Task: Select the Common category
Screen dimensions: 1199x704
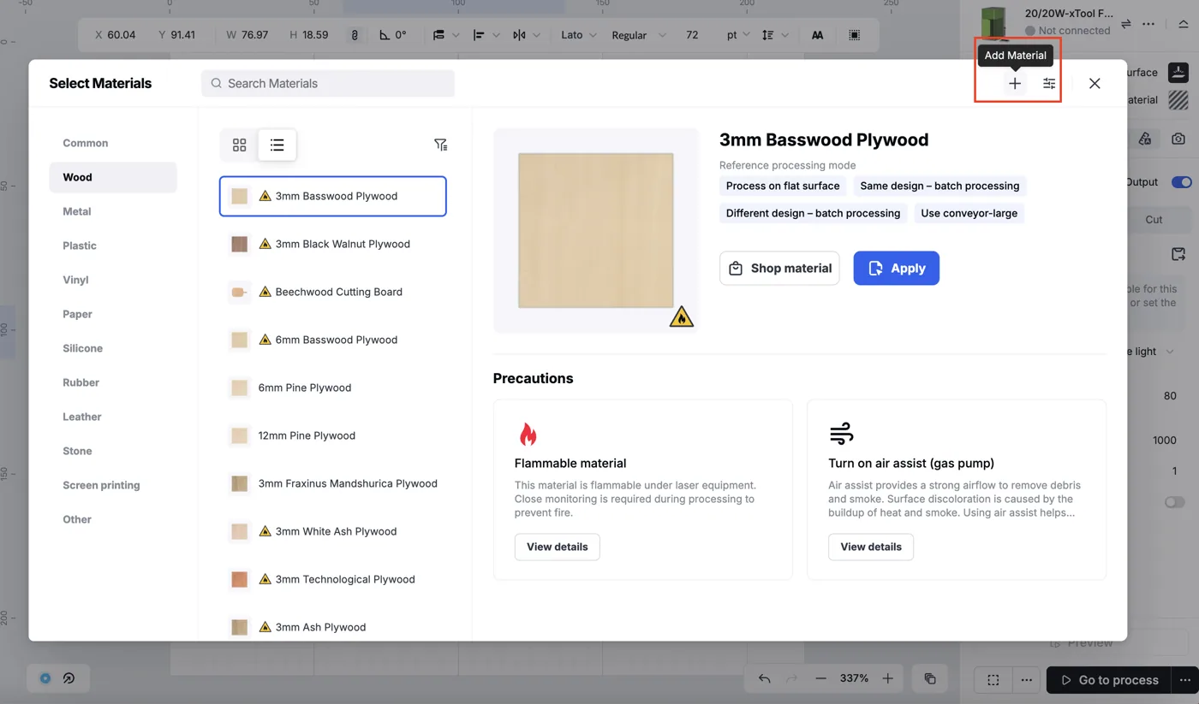Action: 113,143
